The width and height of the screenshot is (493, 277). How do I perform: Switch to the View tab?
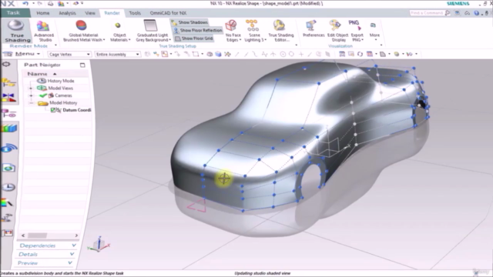tap(90, 13)
